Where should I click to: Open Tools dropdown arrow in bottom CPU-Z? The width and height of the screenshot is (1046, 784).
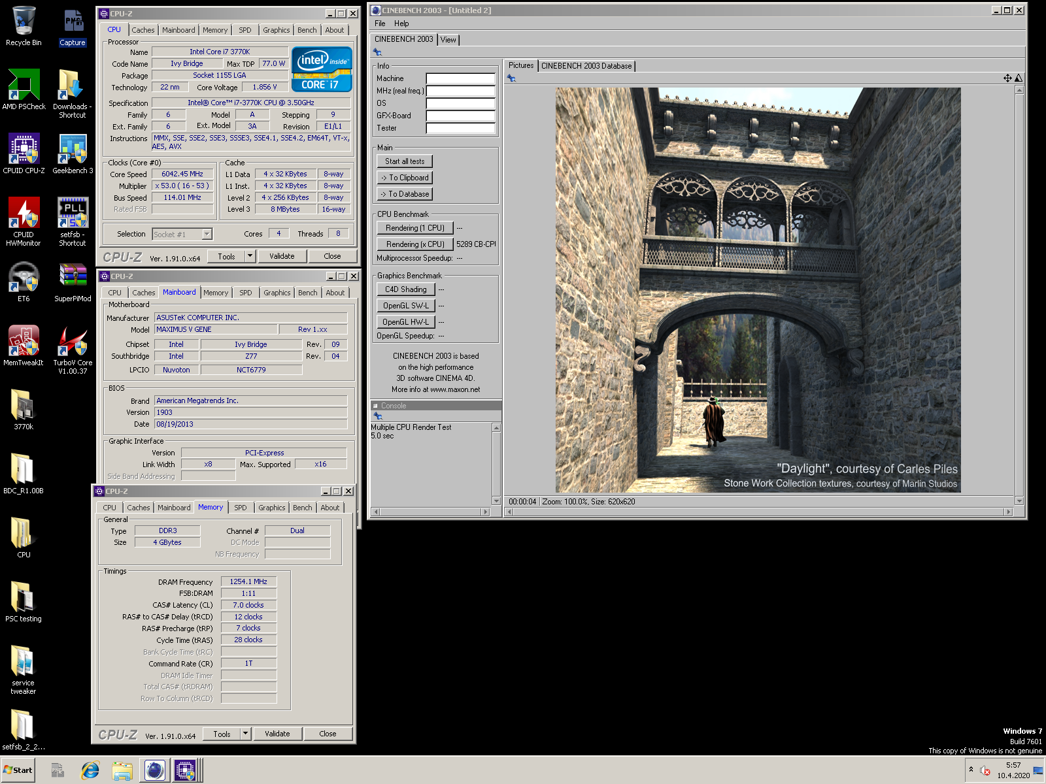tap(245, 734)
